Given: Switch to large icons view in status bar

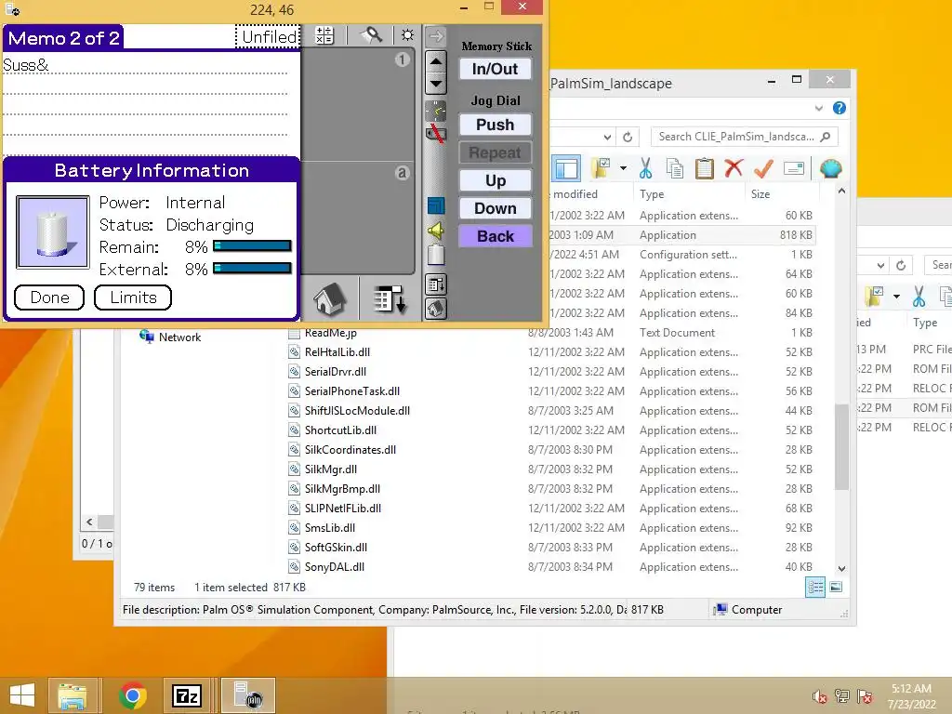Looking at the screenshot, I should tap(836, 588).
